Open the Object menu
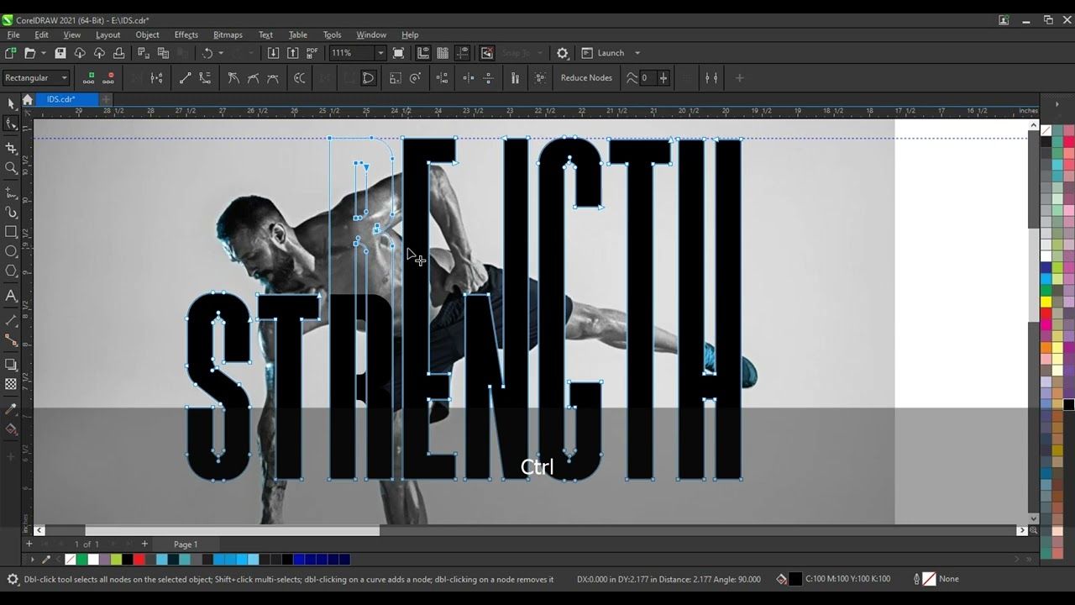This screenshot has width=1075, height=605. 147,34
